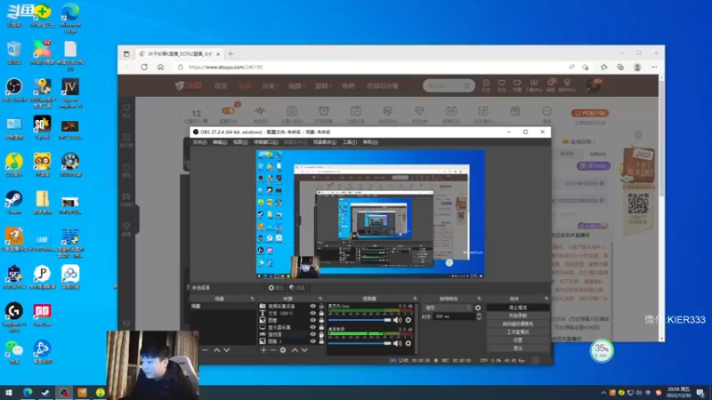Hide the Text (GDI+) source
Viewport: 712px width, 400px height.
[x=313, y=314]
